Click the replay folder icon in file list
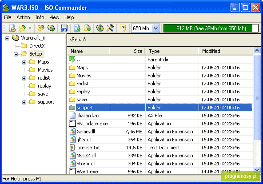Image resolution: width=263 pixels, height=184 pixels. pos(72,92)
